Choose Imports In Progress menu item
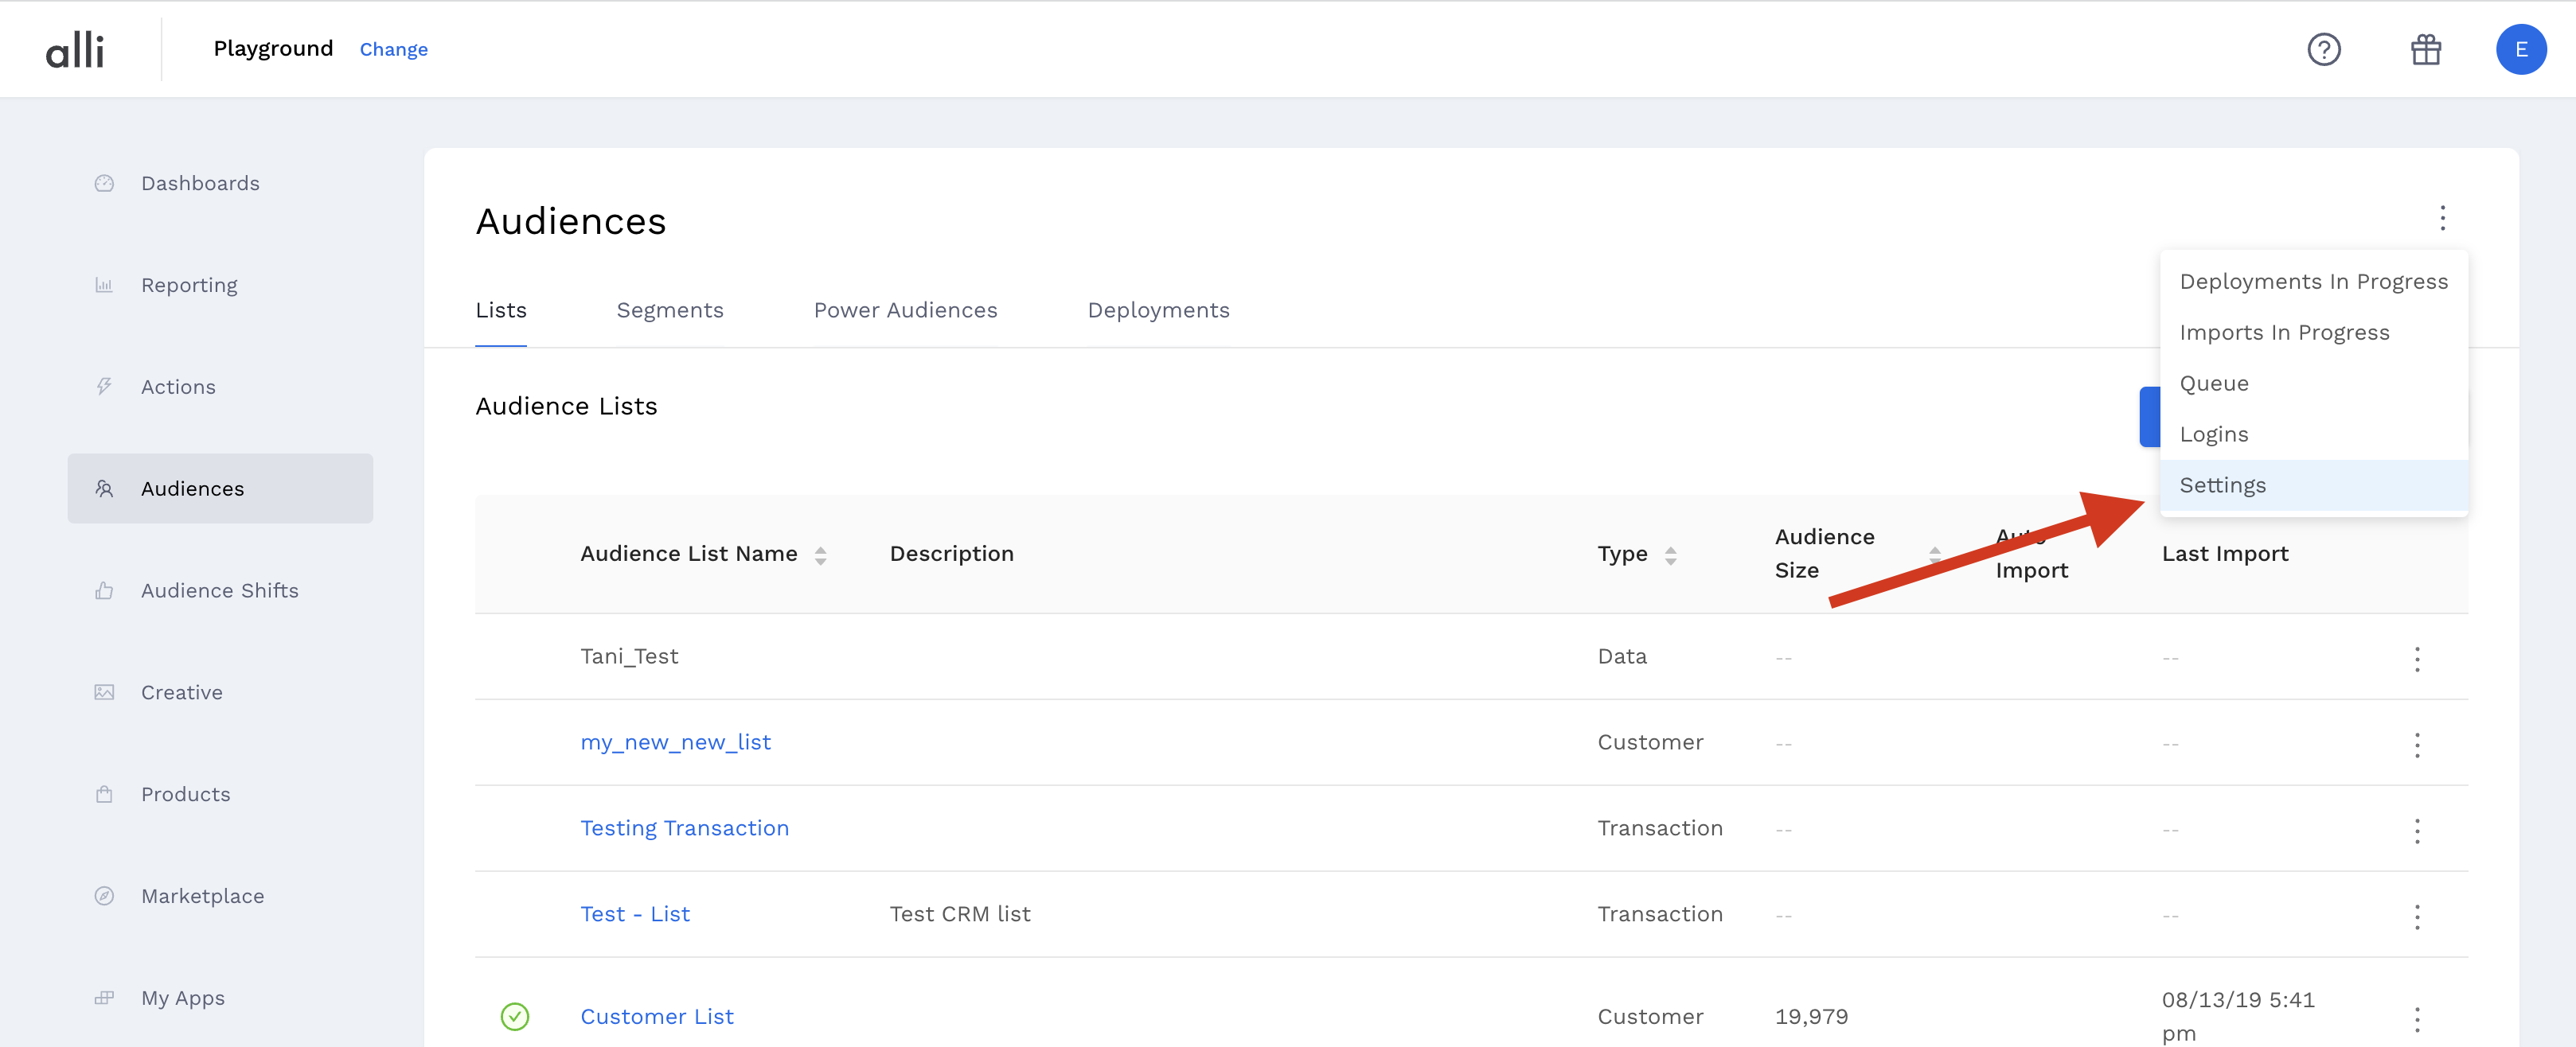This screenshot has width=2576, height=1047. point(2283,333)
